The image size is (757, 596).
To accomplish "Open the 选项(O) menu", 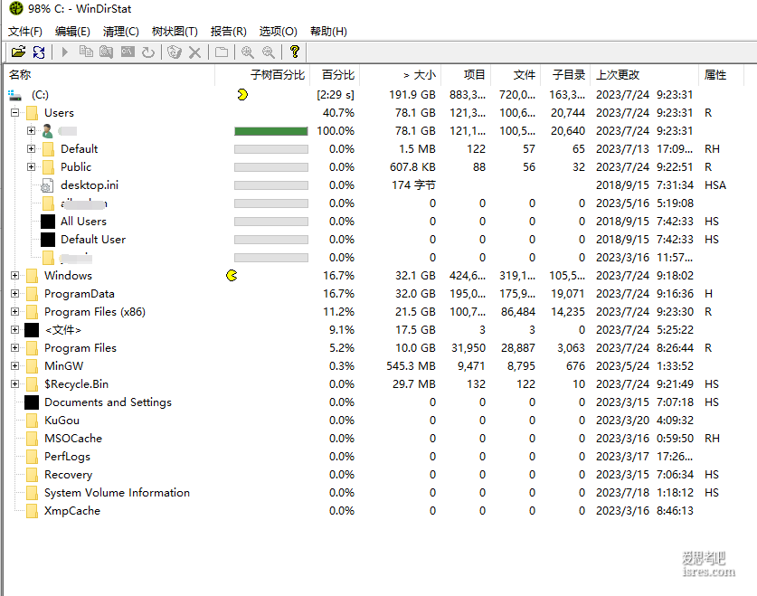I will [x=278, y=32].
